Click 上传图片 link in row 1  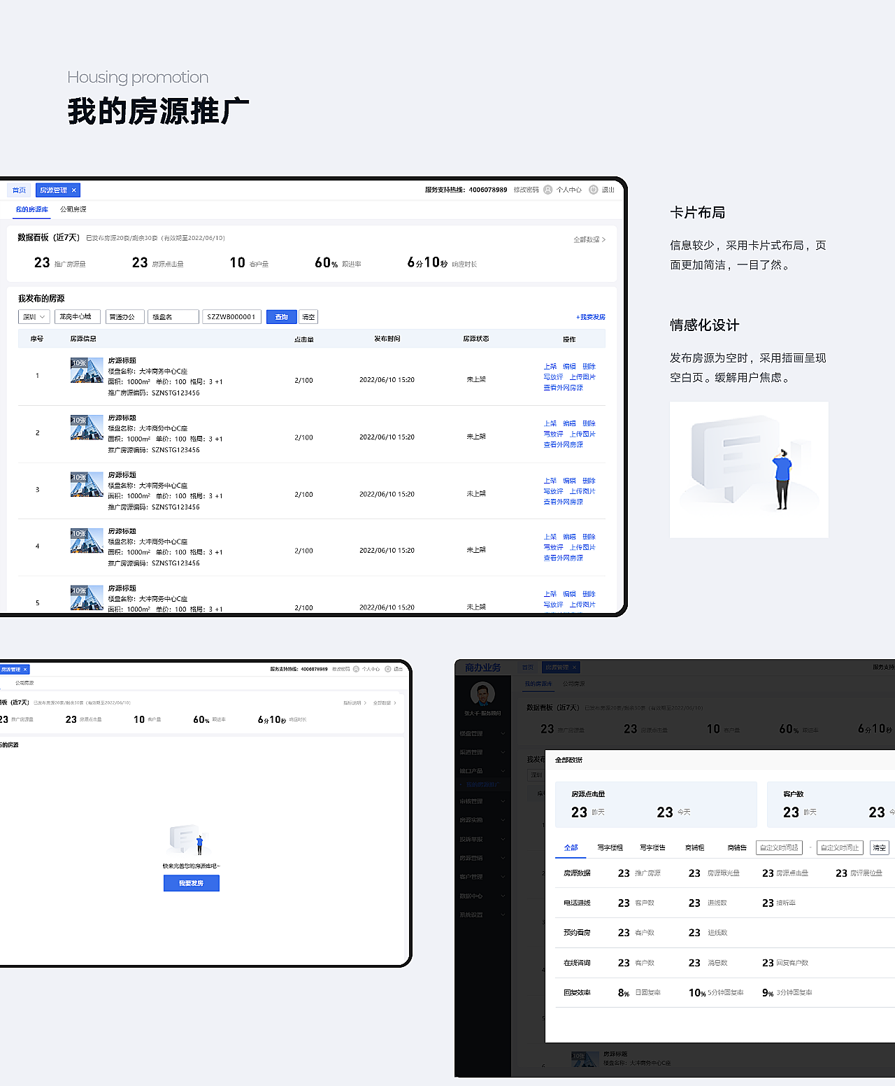click(x=582, y=377)
